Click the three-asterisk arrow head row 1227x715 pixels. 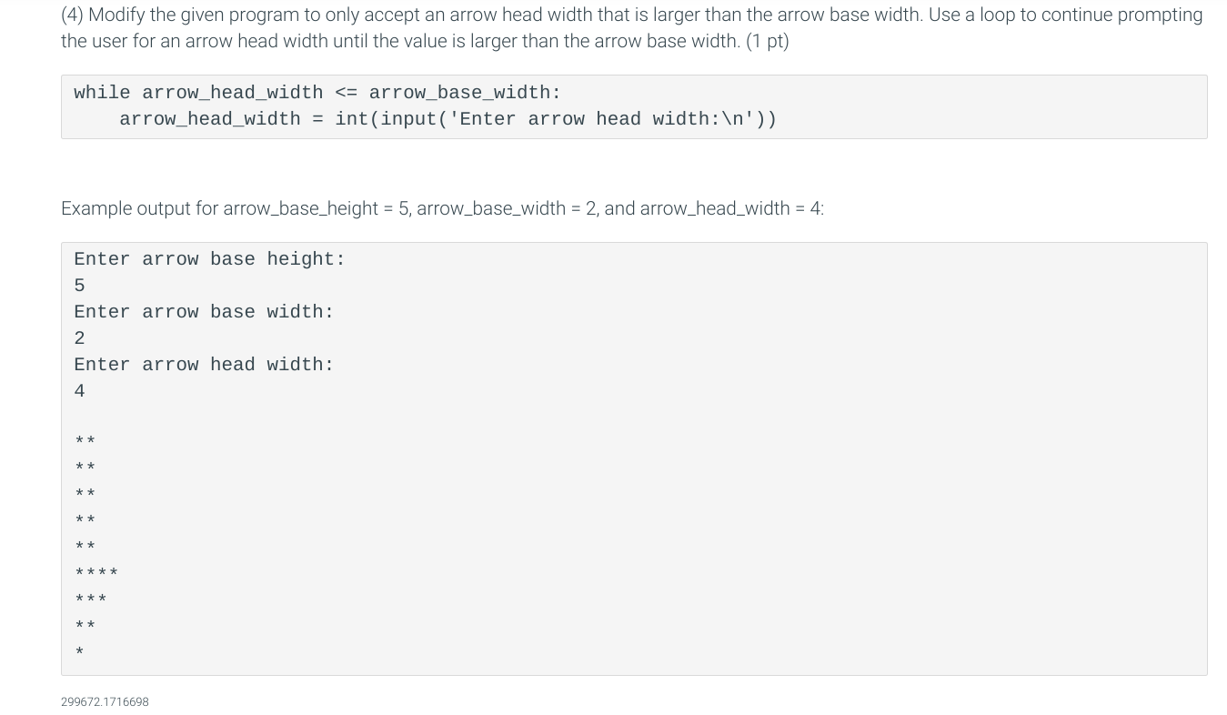pos(90,599)
